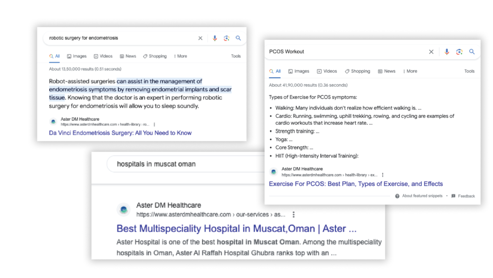Switch to Videos tab in endometriosis search
This screenshot has width=493, height=278.
pos(103,56)
